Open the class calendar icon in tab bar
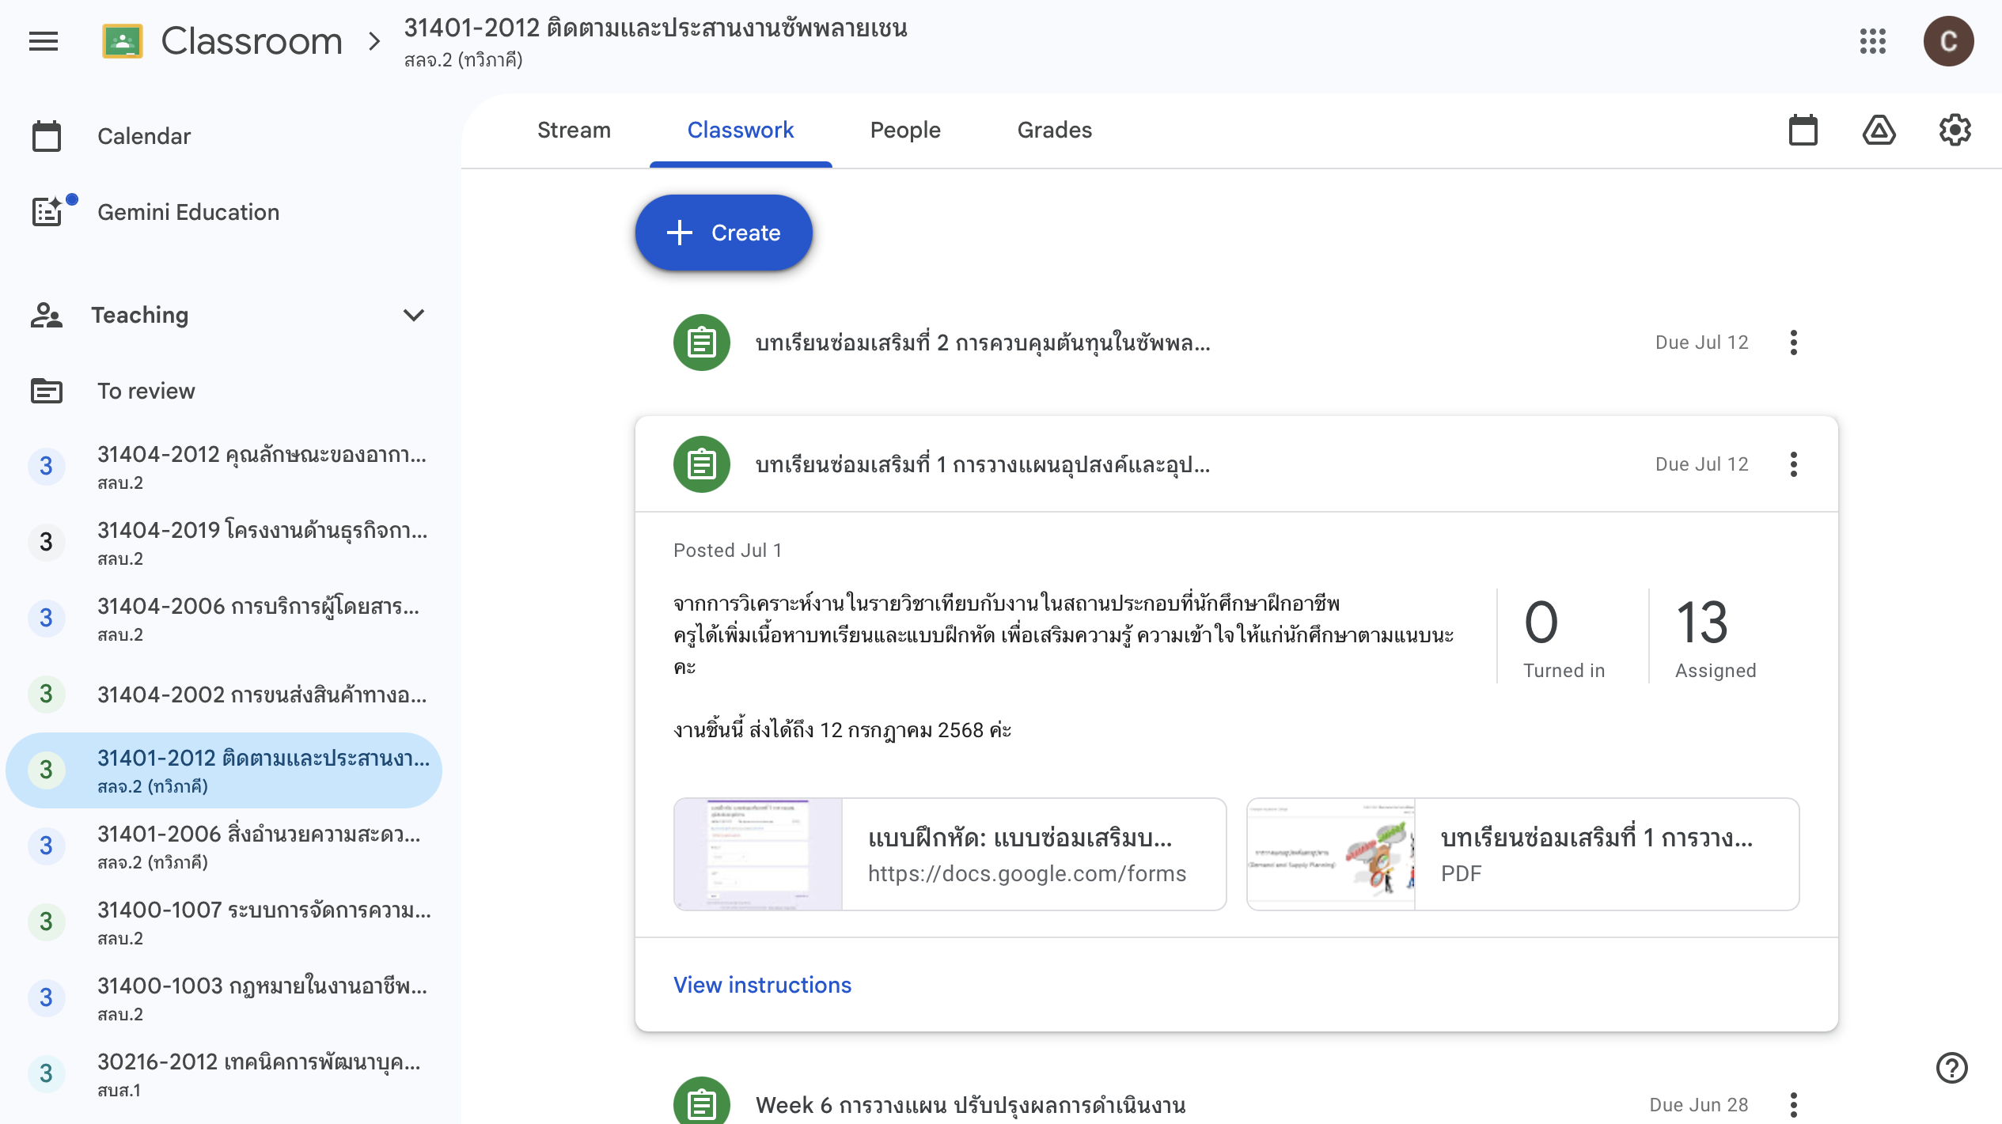 [x=1803, y=131]
